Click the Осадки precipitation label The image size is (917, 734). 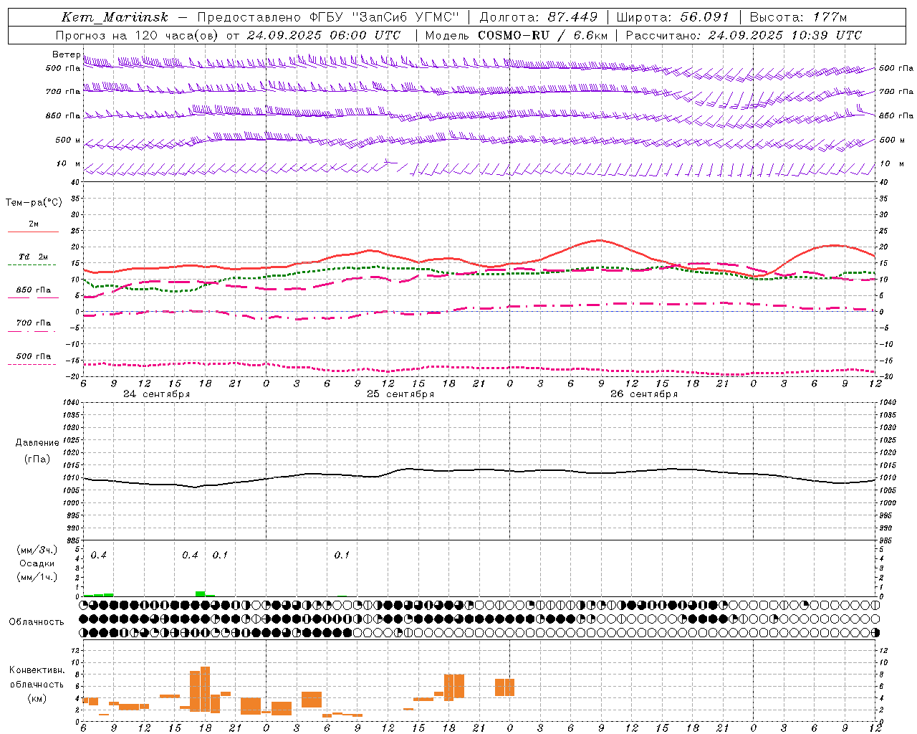(37, 563)
